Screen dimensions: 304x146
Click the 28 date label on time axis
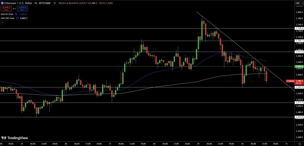pyautogui.click(x=154, y=144)
